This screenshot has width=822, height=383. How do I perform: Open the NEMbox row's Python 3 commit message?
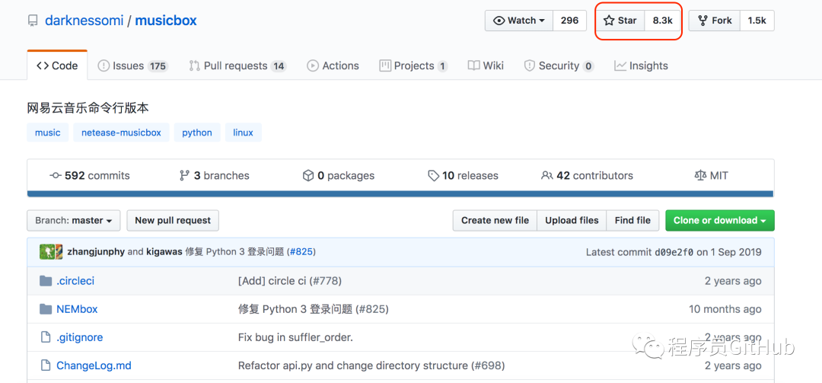click(x=314, y=309)
